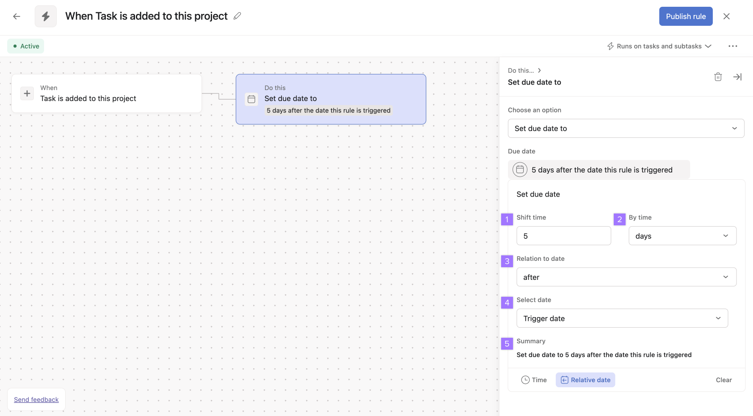
Task: Open the Relation to date dropdown showing after
Action: (x=626, y=277)
